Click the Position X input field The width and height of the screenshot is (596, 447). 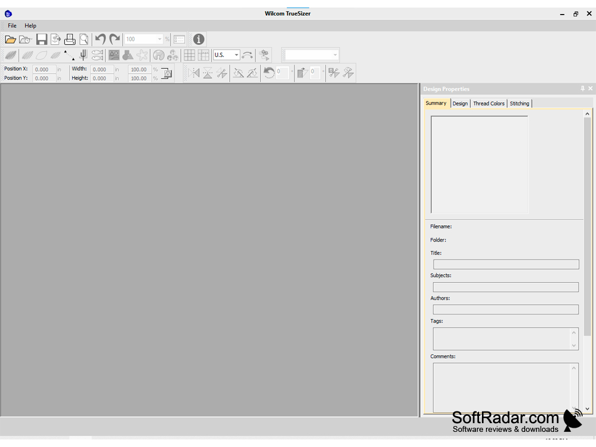point(44,69)
